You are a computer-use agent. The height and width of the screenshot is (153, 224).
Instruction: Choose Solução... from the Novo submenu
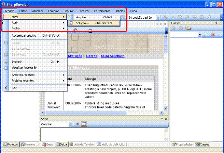pyautogui.click(x=94, y=23)
